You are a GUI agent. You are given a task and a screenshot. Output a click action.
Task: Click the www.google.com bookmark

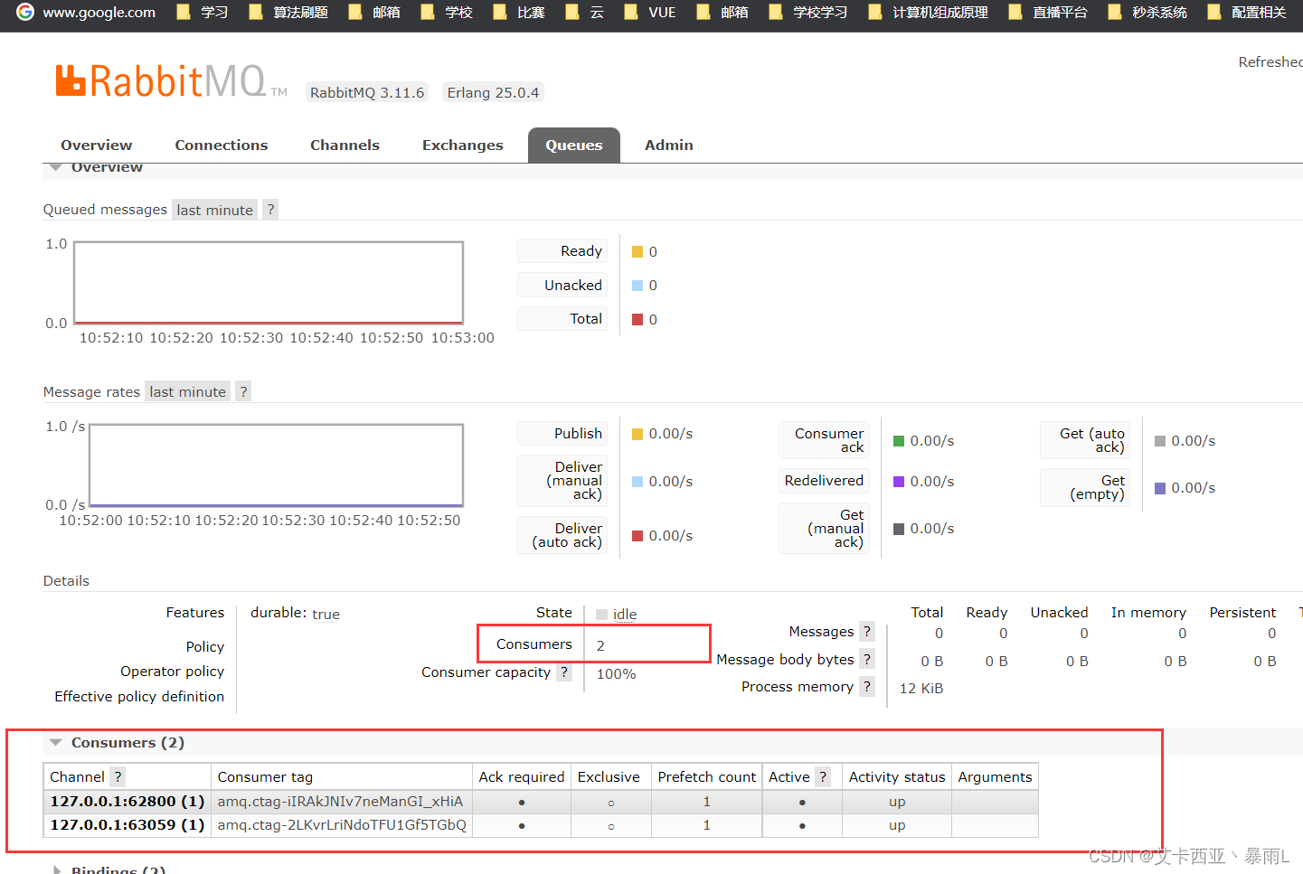[x=87, y=12]
